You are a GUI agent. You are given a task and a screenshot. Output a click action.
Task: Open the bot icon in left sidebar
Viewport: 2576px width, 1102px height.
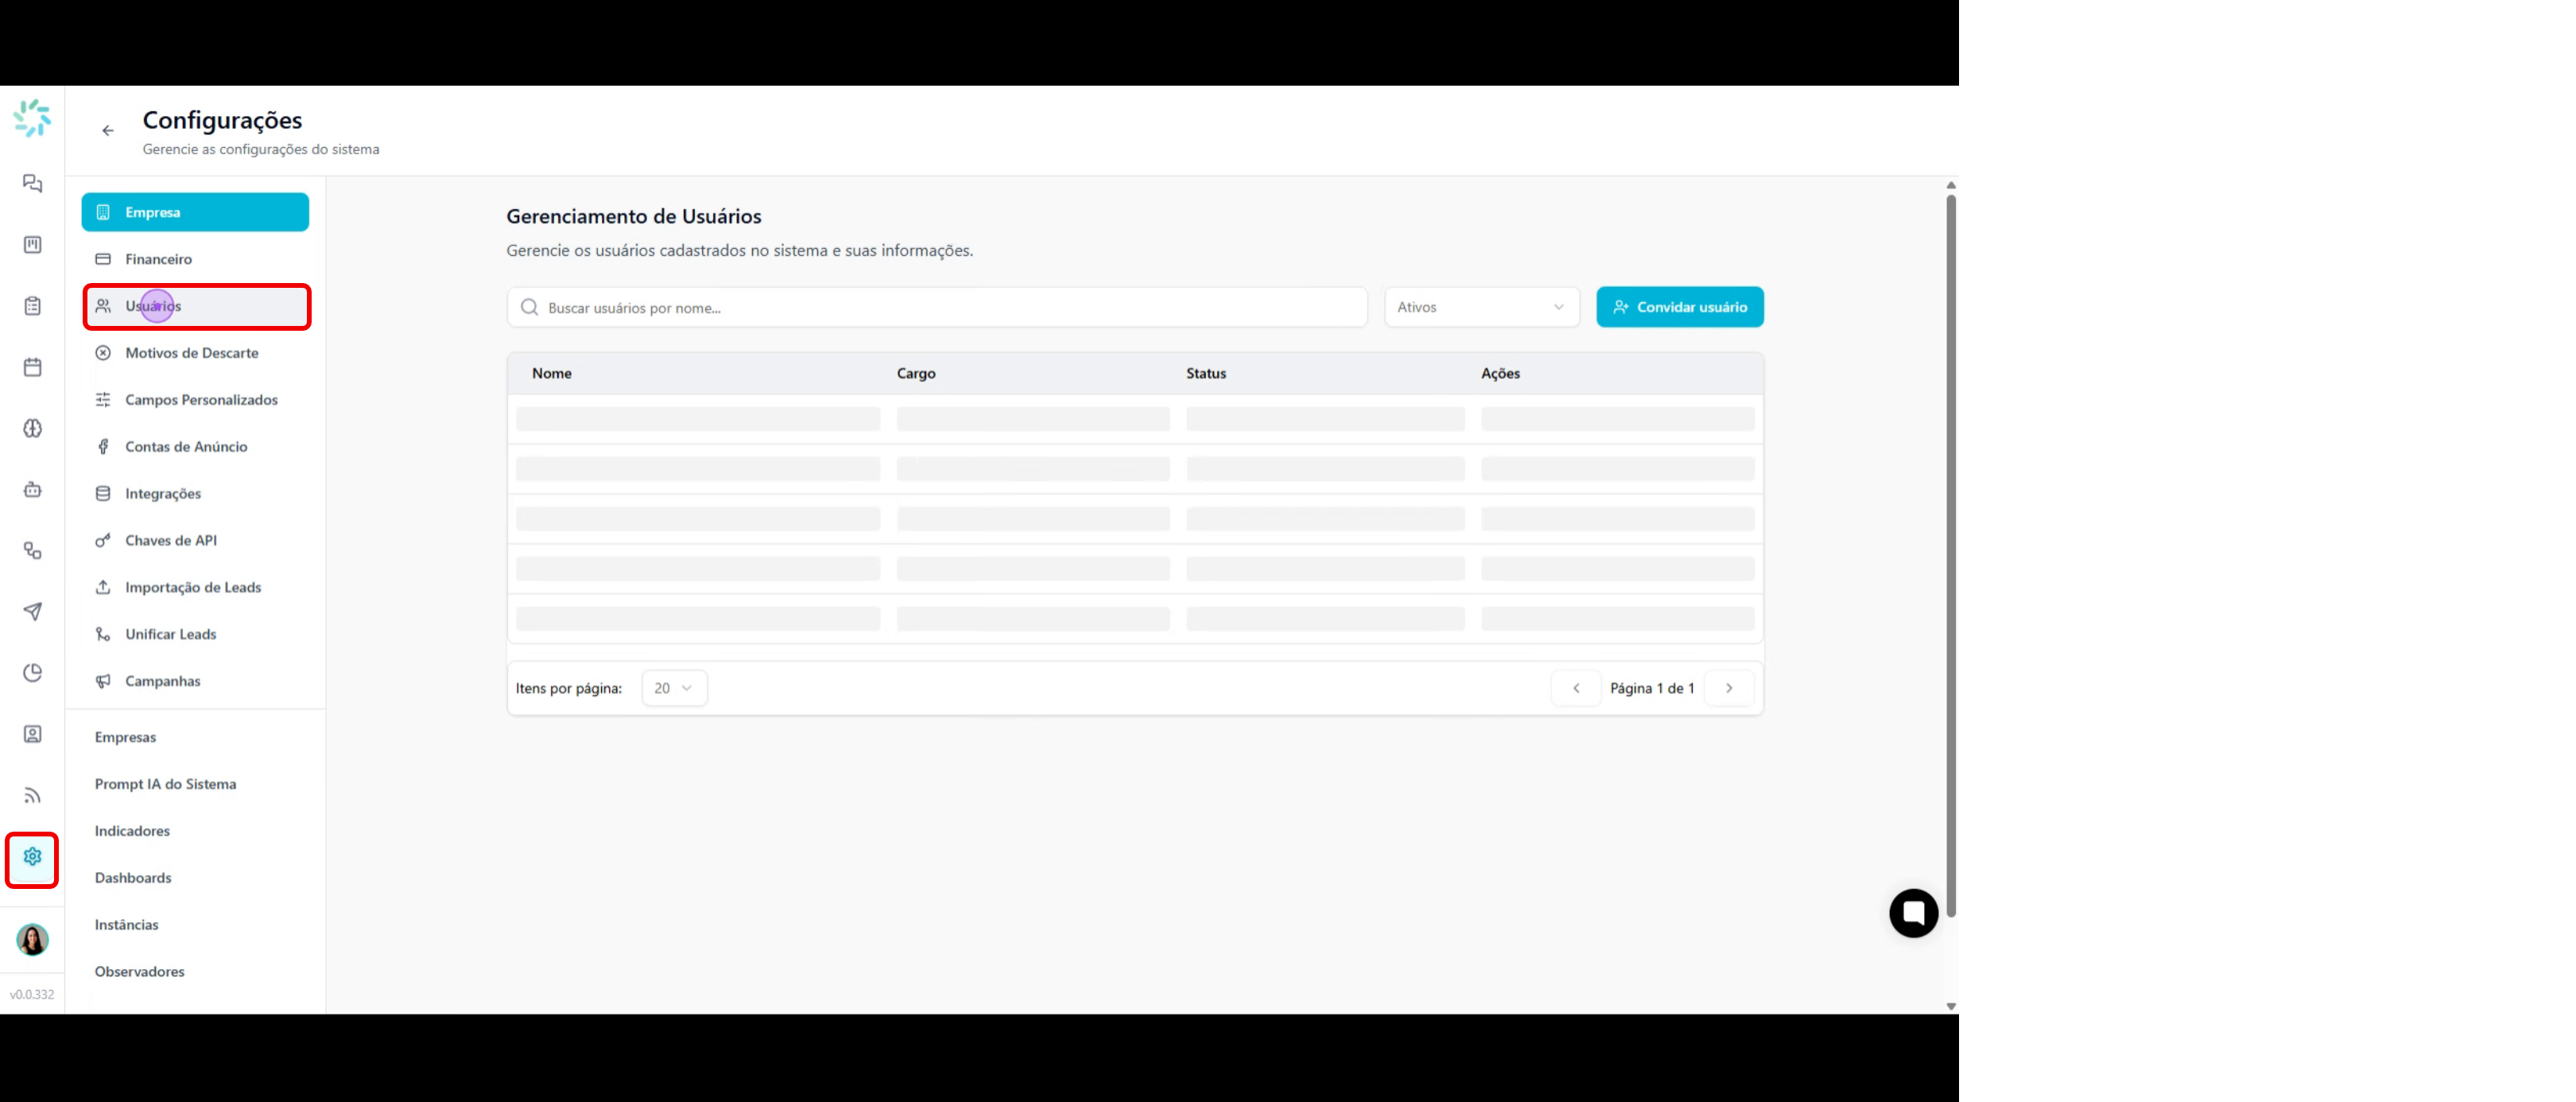coord(32,489)
